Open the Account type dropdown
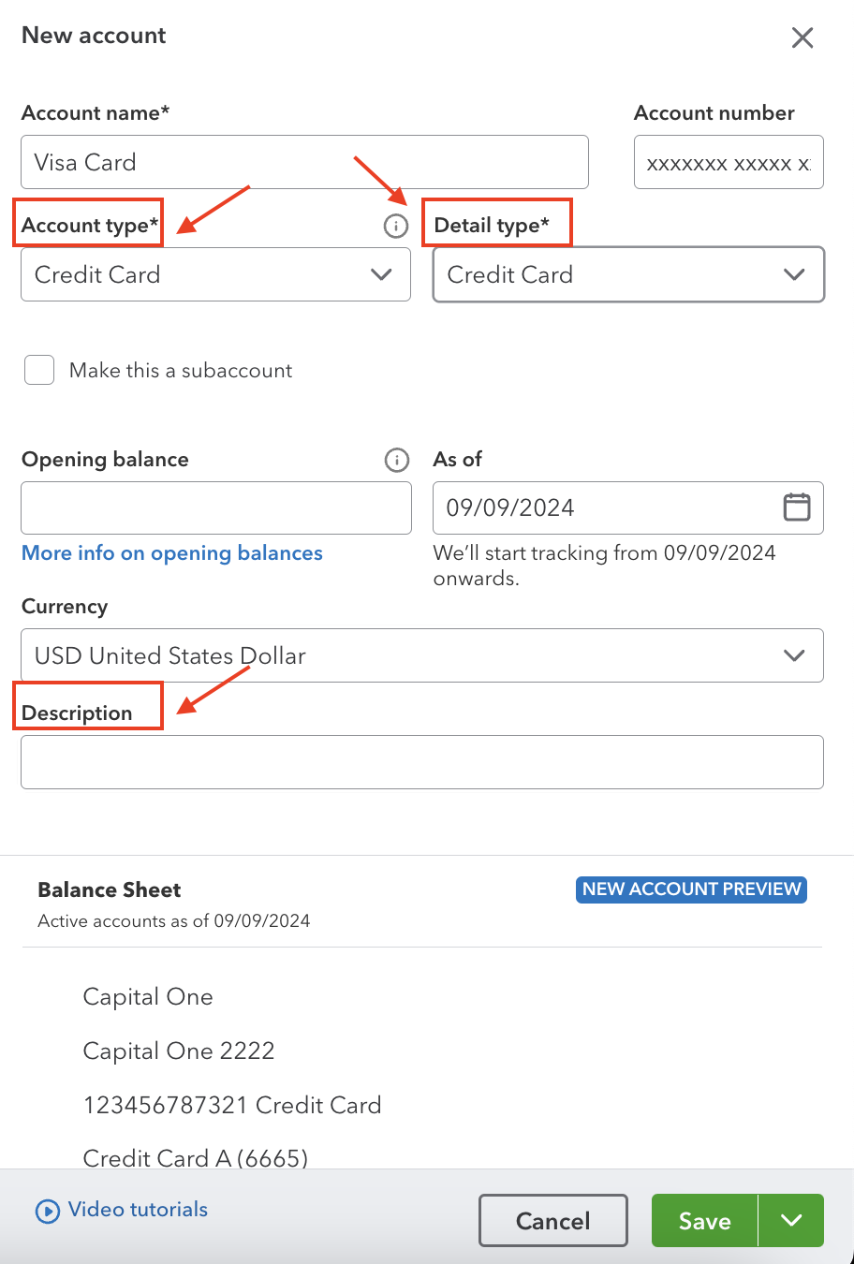Screen dimensions: 854x1264 click(215, 274)
